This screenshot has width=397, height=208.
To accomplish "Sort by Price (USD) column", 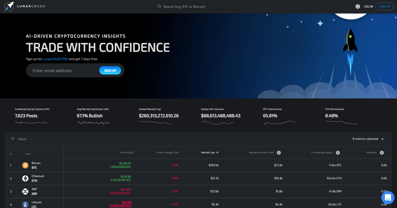I will (x=127, y=152).
